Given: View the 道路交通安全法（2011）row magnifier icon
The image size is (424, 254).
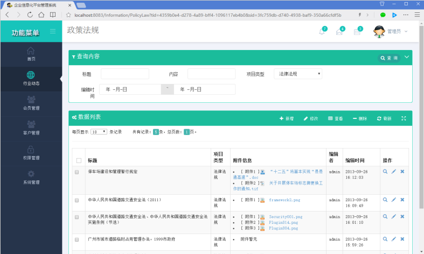Looking at the screenshot, I should tap(385, 200).
